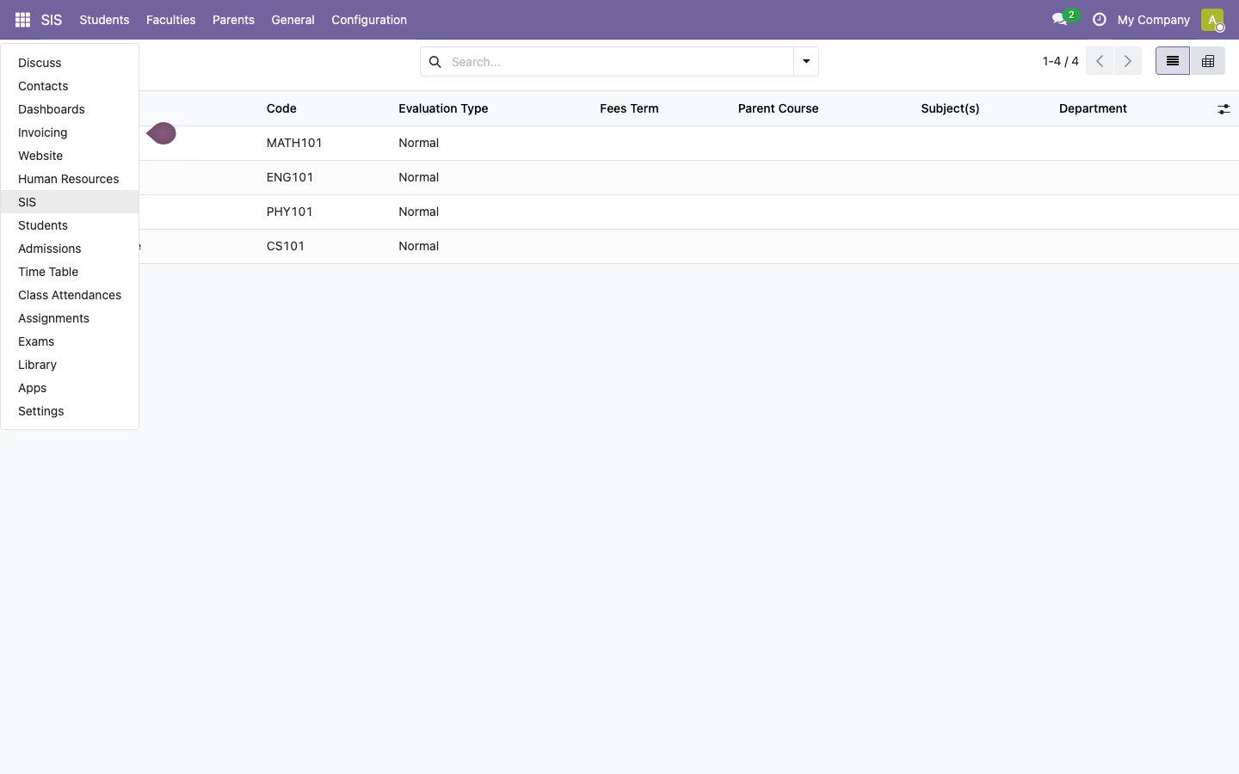
Task: Switch to pivot table view
Action: click(1207, 61)
